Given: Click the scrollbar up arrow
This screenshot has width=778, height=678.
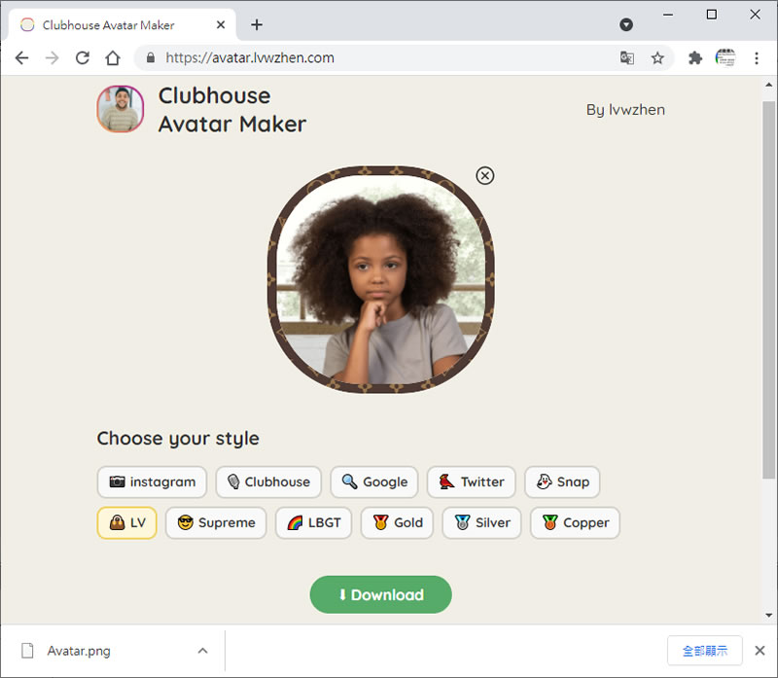Looking at the screenshot, I should (769, 85).
